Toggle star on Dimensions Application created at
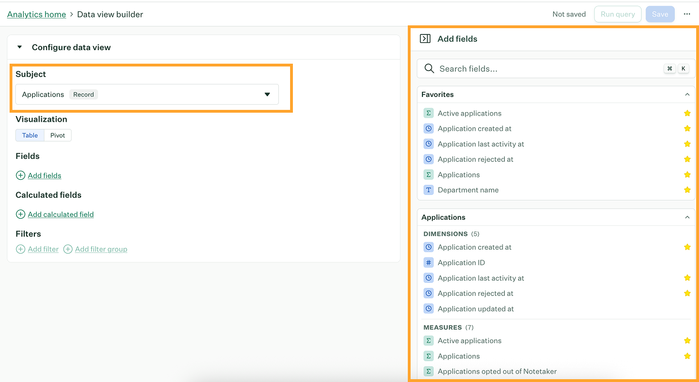The image size is (699, 382). (x=687, y=247)
